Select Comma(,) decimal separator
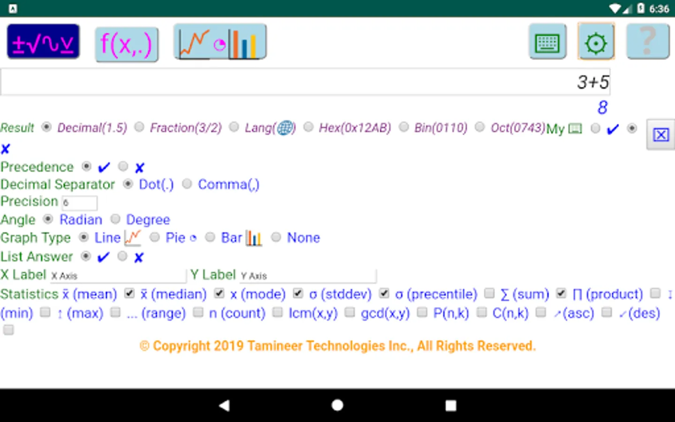The image size is (675, 422). pyautogui.click(x=187, y=184)
